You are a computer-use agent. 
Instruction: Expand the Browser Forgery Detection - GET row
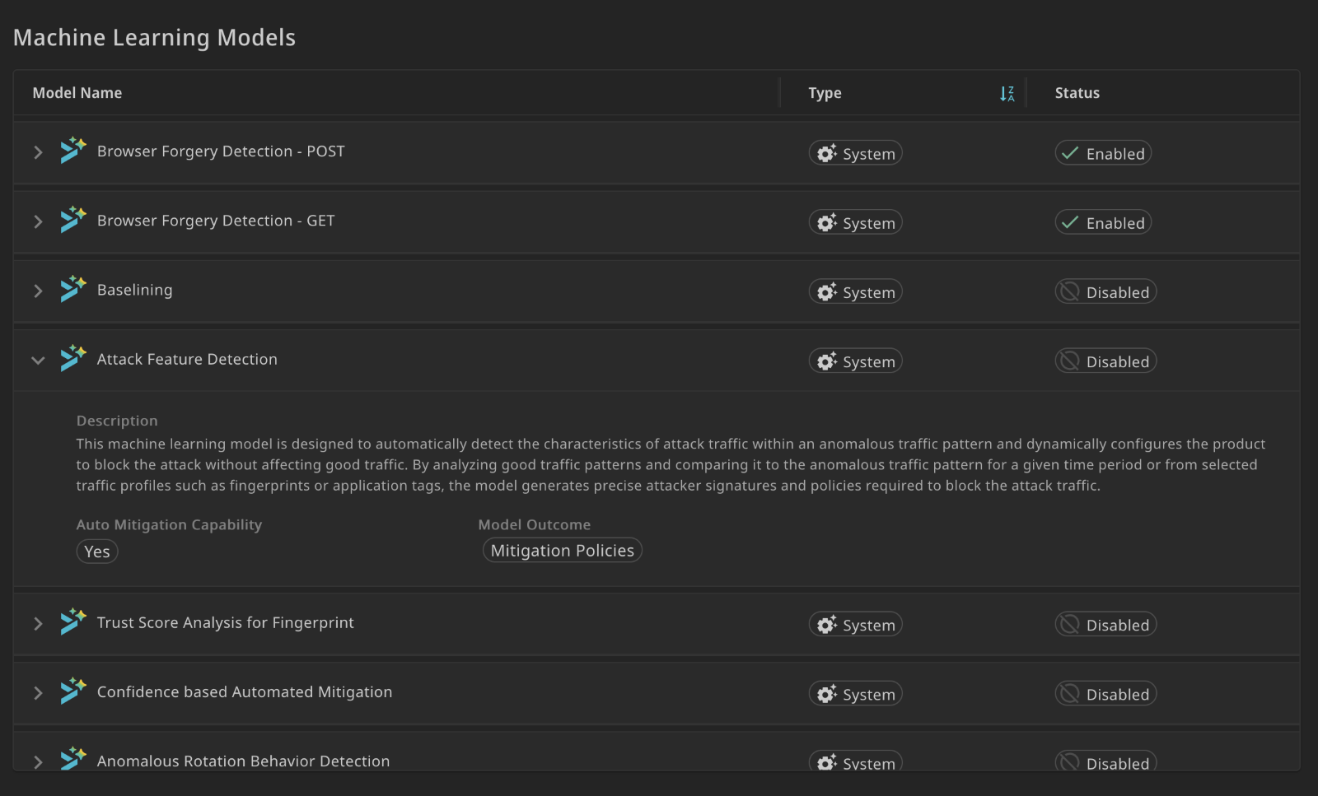pos(38,221)
